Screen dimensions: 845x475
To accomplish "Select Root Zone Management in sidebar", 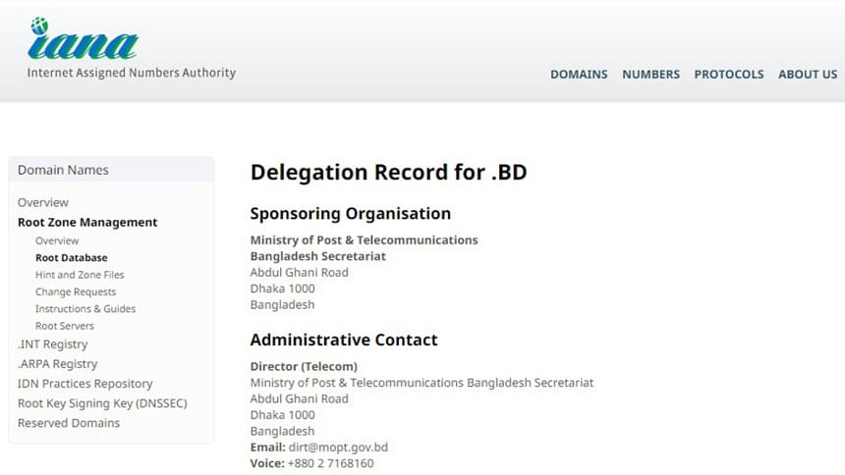I will (x=87, y=222).
